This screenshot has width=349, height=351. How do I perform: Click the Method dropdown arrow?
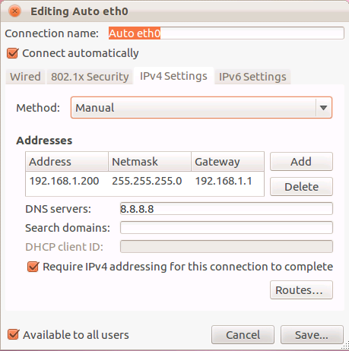coord(323,108)
